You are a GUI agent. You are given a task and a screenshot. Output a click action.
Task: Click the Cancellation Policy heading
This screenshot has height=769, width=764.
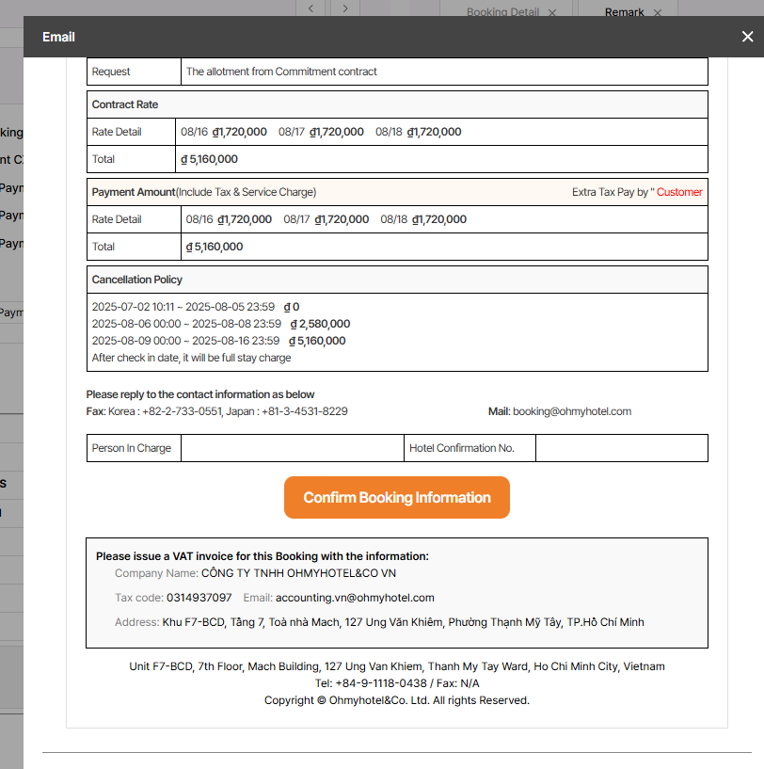(137, 280)
